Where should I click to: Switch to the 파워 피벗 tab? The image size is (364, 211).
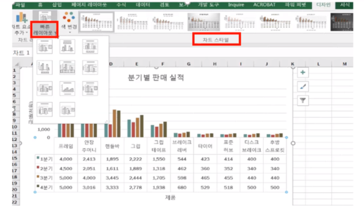[x=295, y=5]
